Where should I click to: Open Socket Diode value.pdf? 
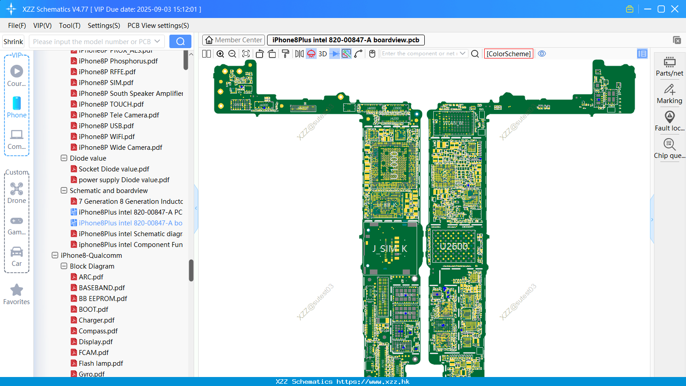(x=114, y=169)
